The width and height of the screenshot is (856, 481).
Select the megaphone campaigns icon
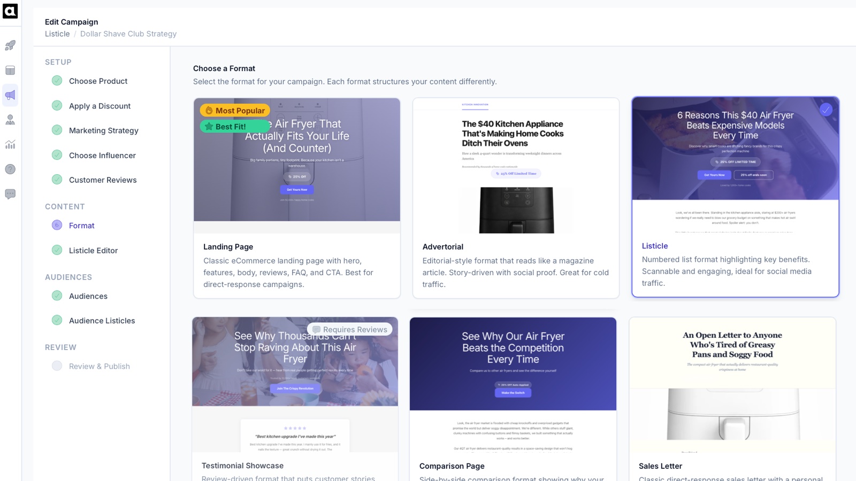[x=10, y=95]
